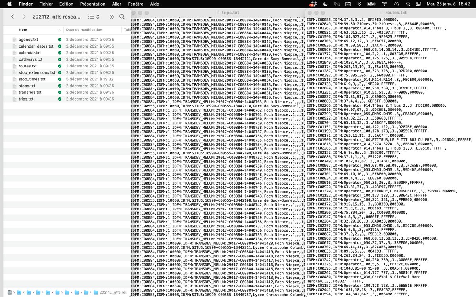Select the agency.txt file icon
The image size is (476, 297).
(x=15, y=40)
